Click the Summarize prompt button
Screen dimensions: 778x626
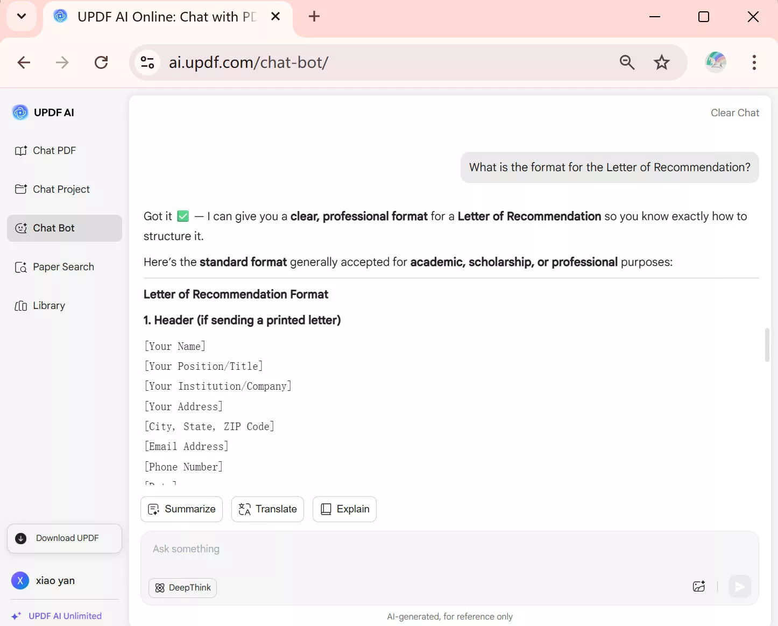tap(181, 509)
